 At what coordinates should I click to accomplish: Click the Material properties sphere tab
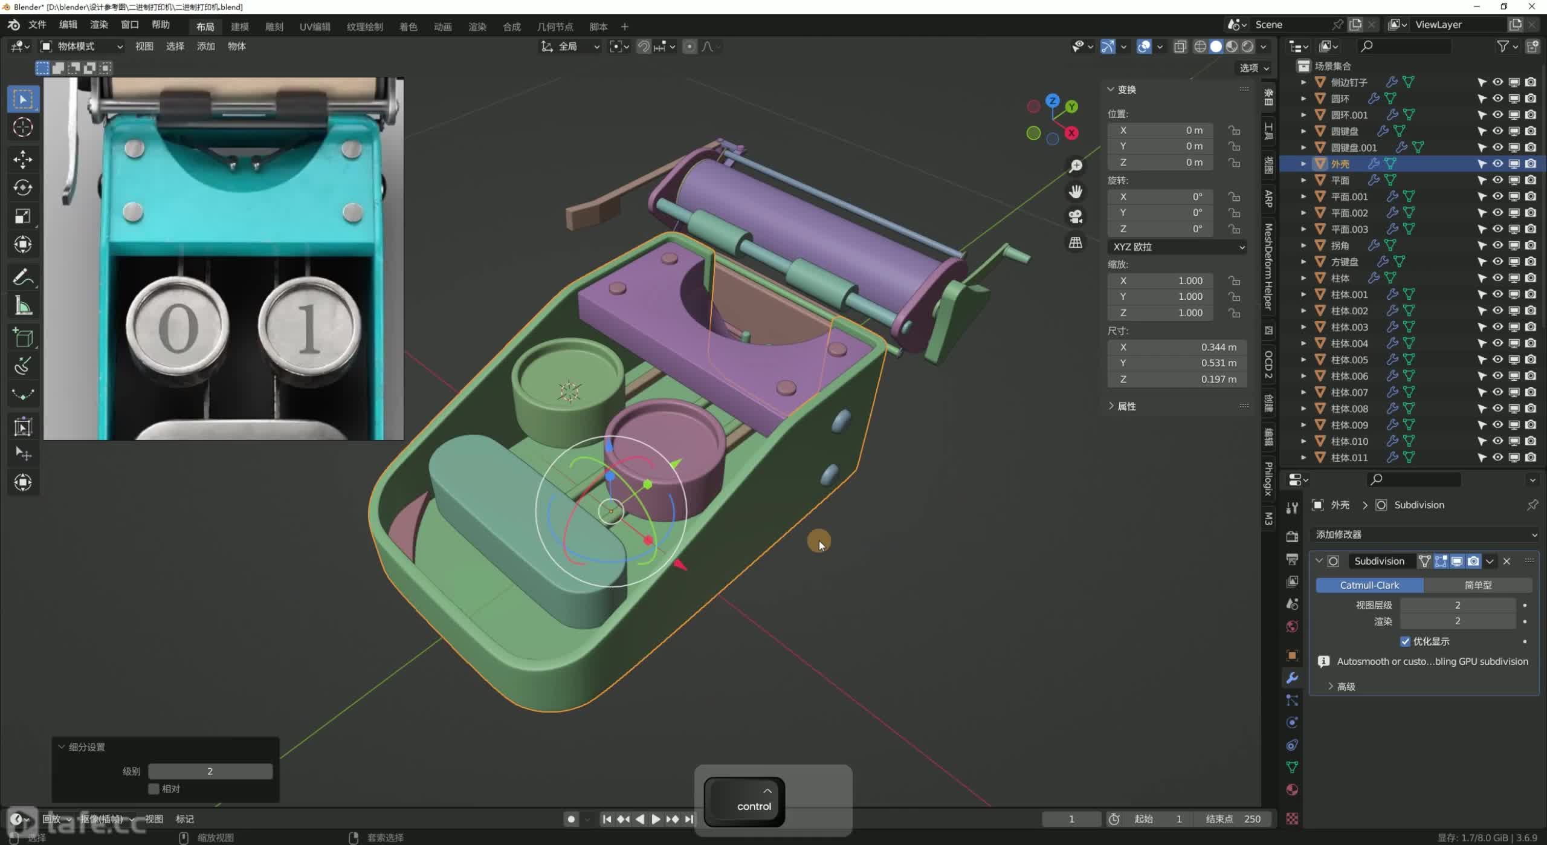pyautogui.click(x=1292, y=789)
